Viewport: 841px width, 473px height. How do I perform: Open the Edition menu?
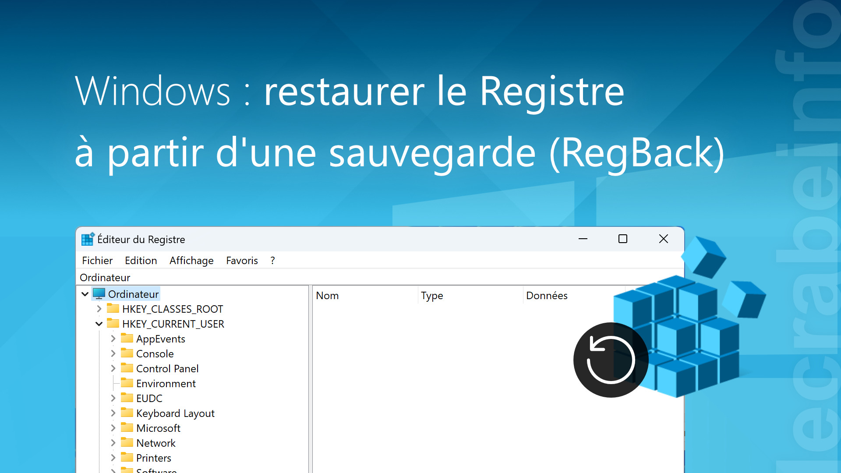coord(141,261)
